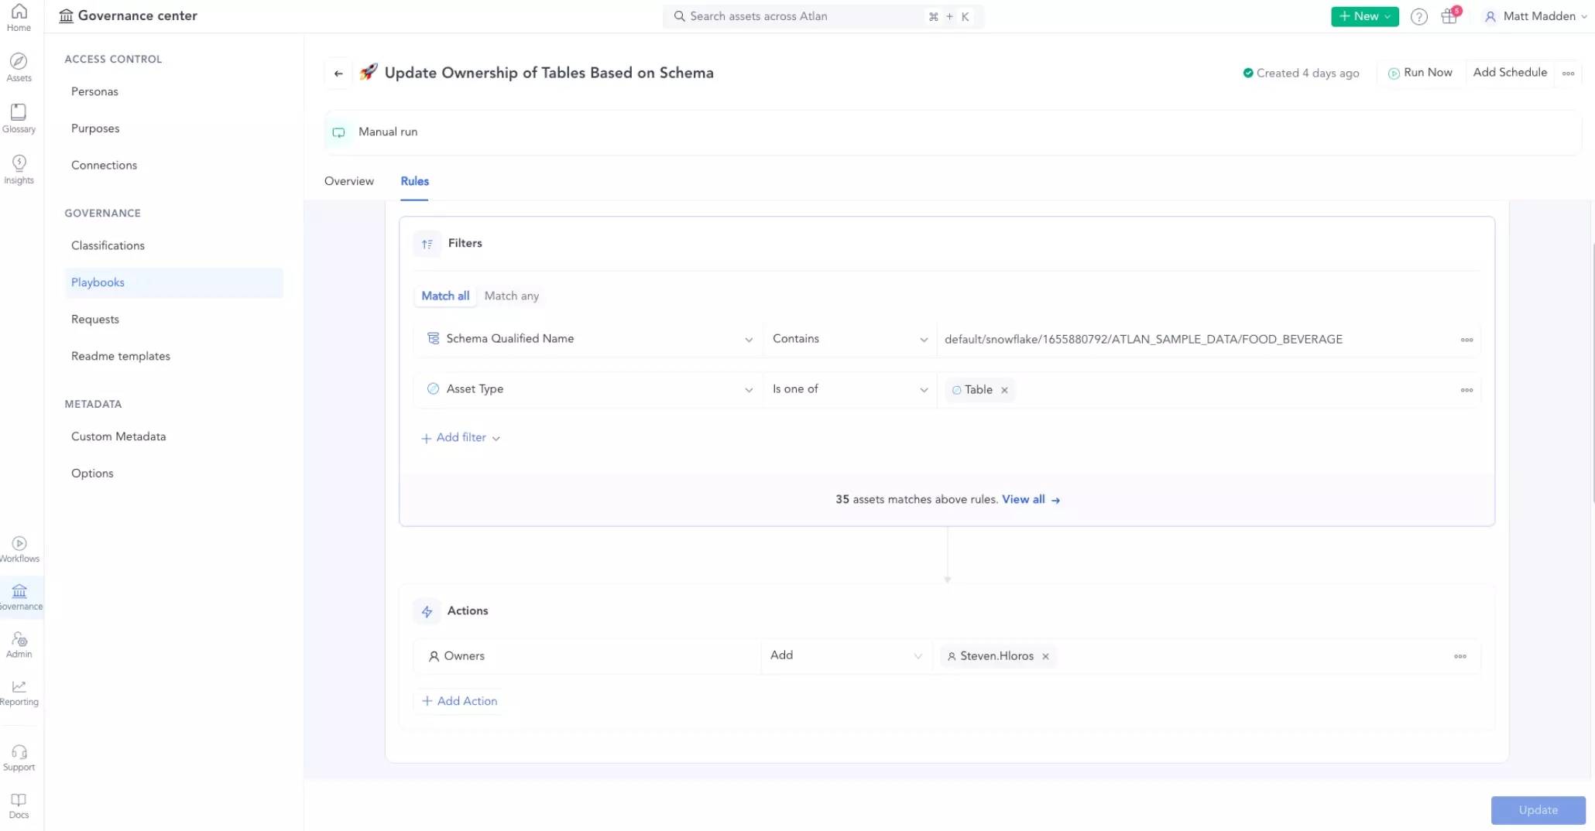Viewport: 1595px width, 831px height.
Task: Open playbook more options beside Add Schedule
Action: click(x=1568, y=74)
